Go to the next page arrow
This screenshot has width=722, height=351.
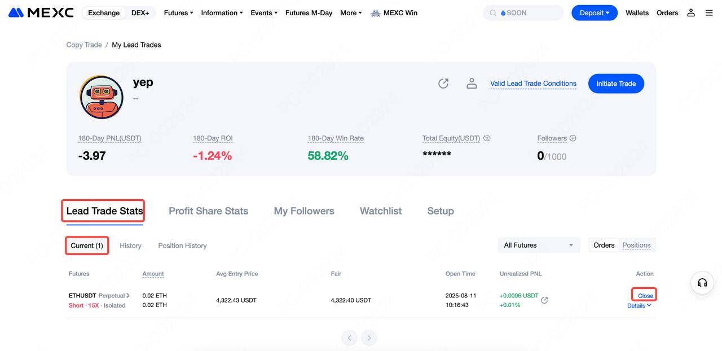pos(369,338)
